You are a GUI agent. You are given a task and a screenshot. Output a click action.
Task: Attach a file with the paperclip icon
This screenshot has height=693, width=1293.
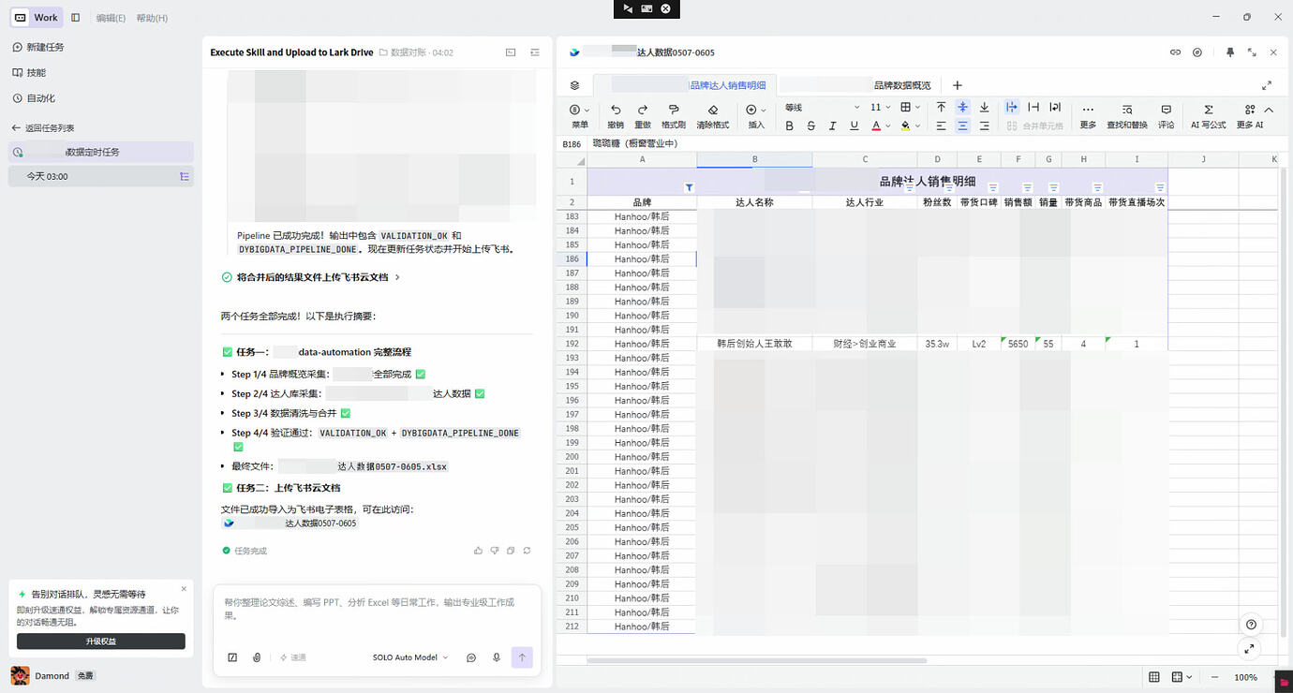(257, 657)
